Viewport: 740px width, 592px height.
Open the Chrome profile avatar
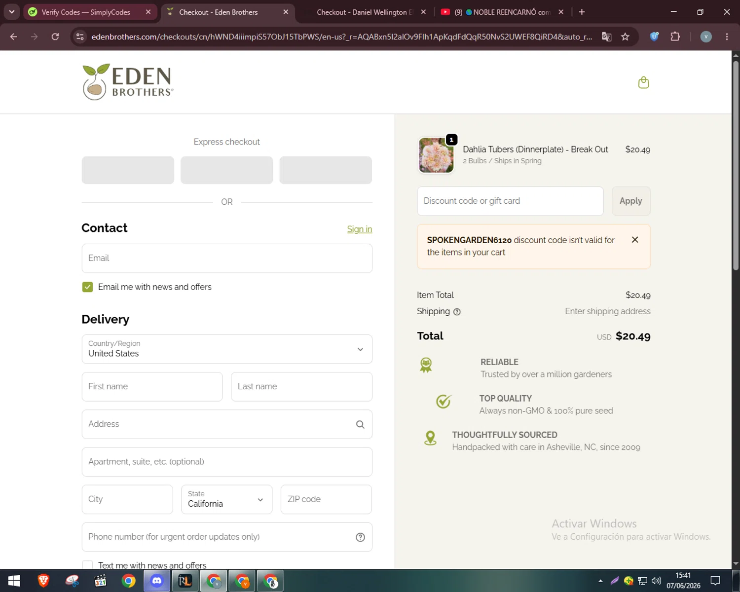pyautogui.click(x=706, y=37)
